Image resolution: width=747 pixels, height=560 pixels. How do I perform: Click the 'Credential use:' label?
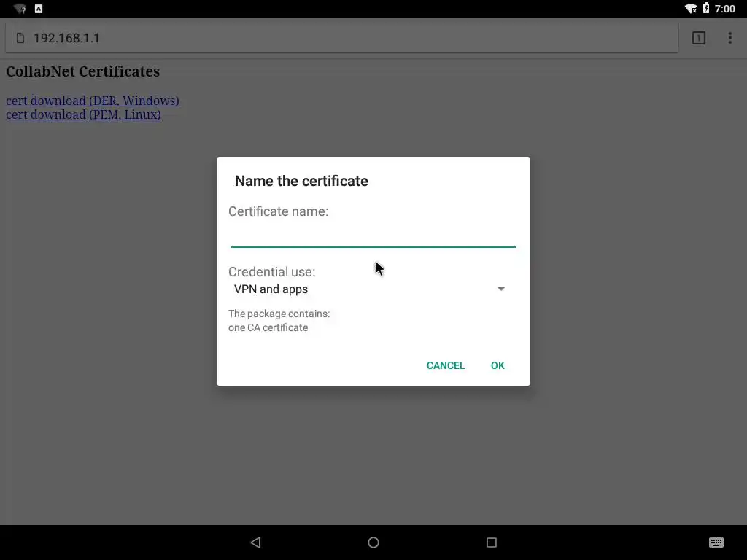pos(271,272)
